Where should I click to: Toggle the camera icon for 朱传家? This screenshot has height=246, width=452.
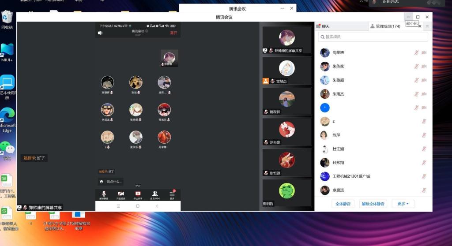(x=424, y=67)
